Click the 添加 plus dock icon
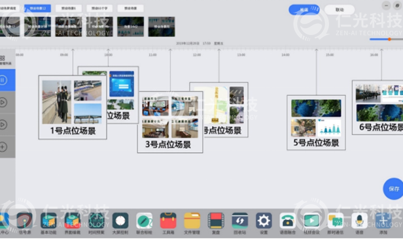The height and width of the screenshot is (239, 403). click(x=383, y=221)
